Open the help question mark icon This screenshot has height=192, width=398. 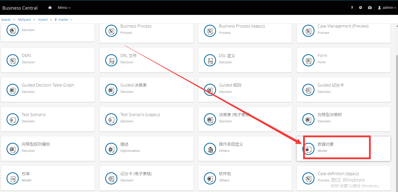pyautogui.click(x=352, y=8)
